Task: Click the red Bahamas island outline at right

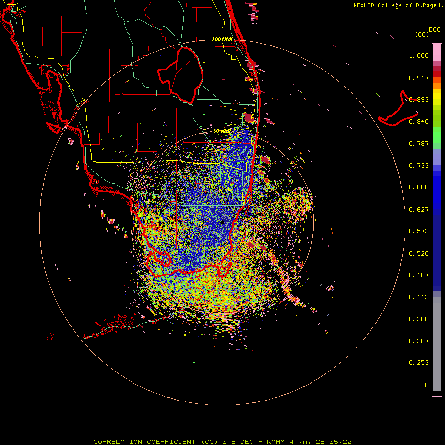Action: click(398, 109)
